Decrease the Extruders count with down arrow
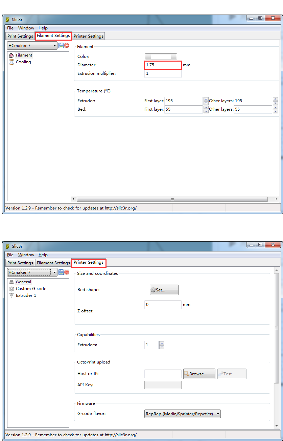The width and height of the screenshot is (283, 441). 162,347
